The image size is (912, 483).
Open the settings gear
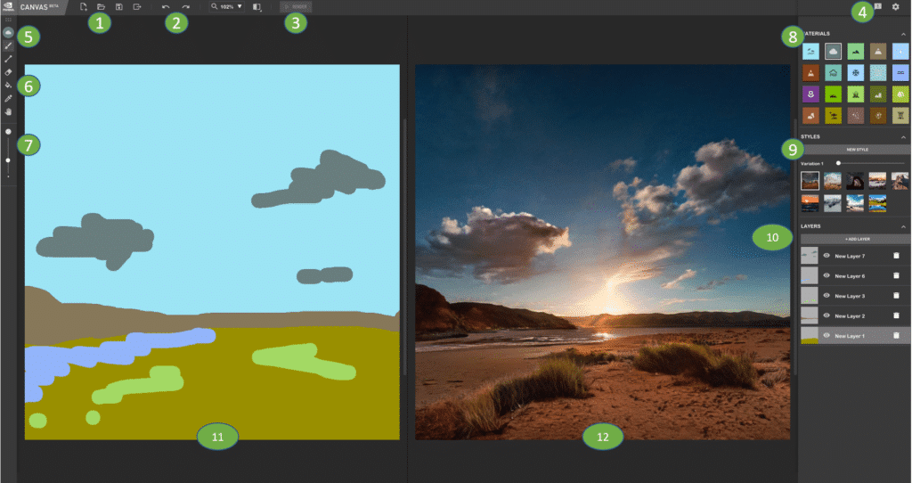895,7
